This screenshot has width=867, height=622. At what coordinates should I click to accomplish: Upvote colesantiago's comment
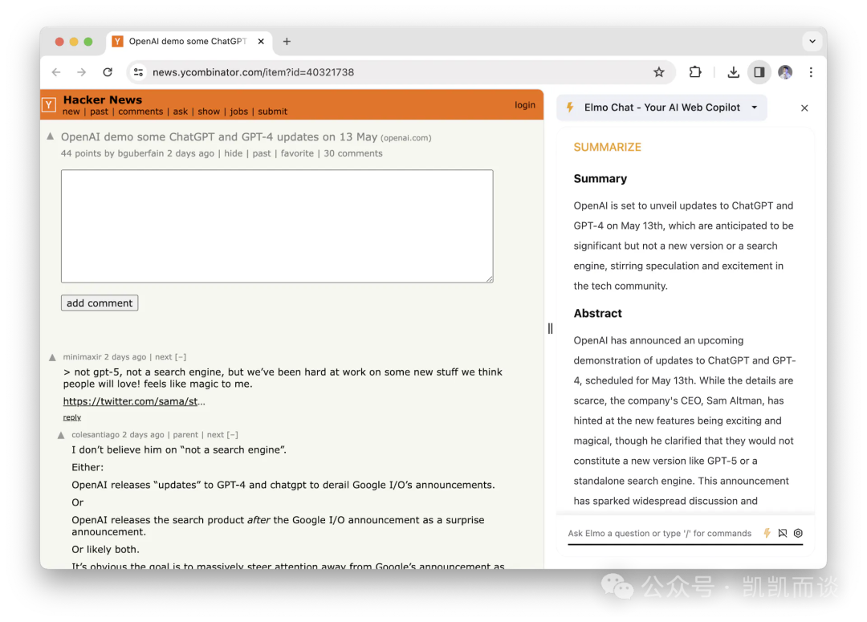coord(61,436)
